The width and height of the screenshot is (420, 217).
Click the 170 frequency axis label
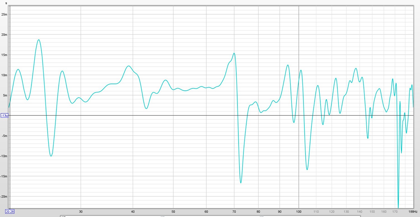(x=395, y=211)
